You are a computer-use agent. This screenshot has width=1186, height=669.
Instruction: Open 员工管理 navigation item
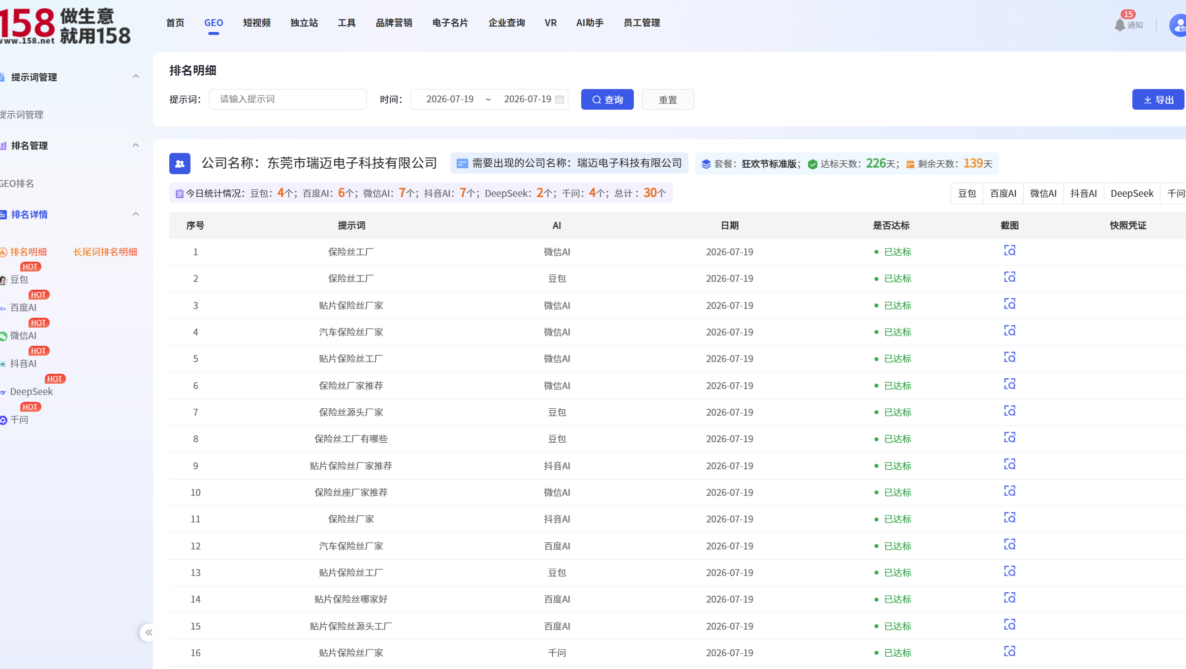[x=642, y=23]
